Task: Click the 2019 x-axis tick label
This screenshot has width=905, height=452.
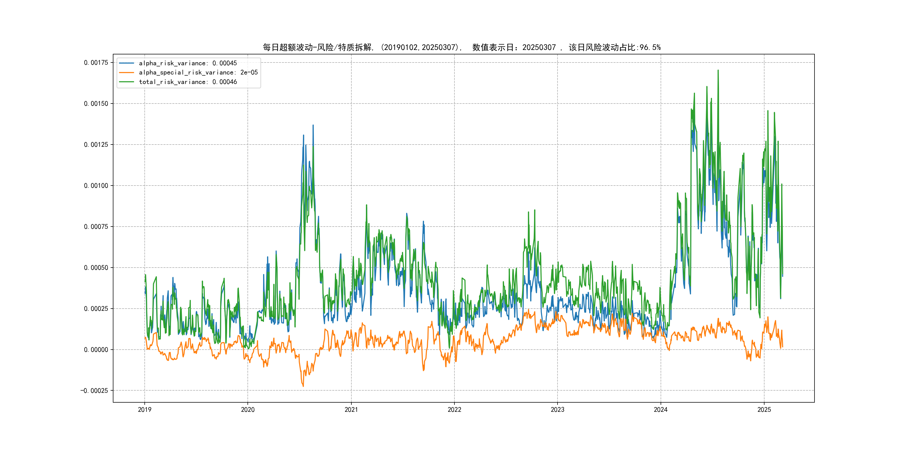Action: click(144, 410)
